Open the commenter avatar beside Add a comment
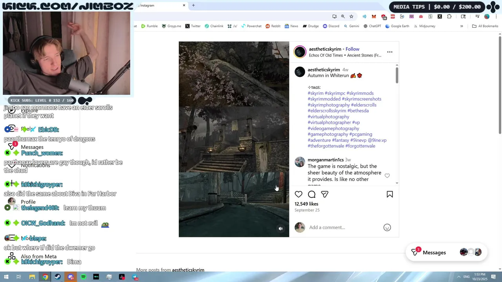The width and height of the screenshot is (502, 282). [x=300, y=228]
